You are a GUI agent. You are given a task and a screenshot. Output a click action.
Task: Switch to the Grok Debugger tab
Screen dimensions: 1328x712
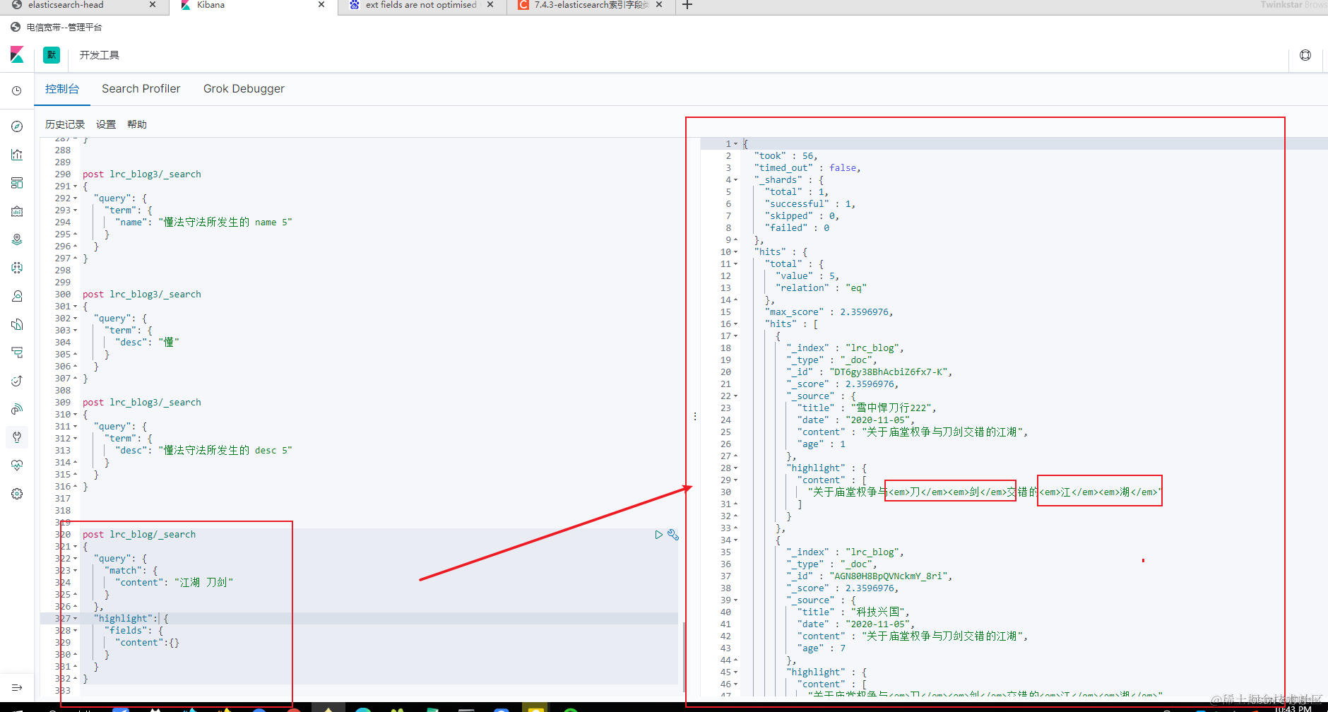pos(244,89)
